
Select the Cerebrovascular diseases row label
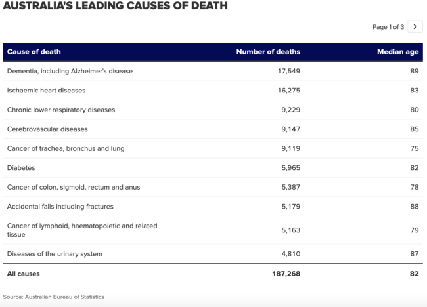coord(47,129)
